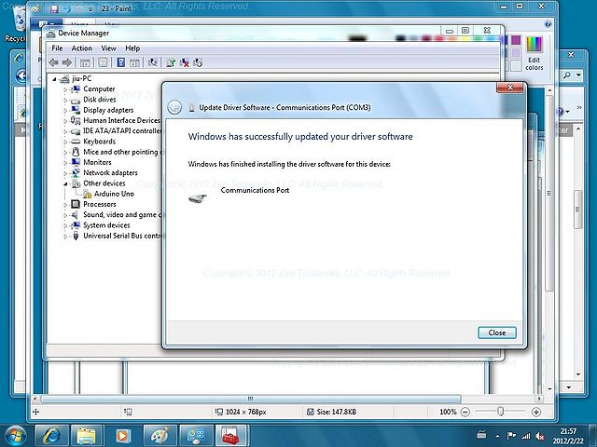This screenshot has height=447, width=597.
Task: Select Sound, video and game controllers row
Action: pyautogui.click(x=117, y=215)
